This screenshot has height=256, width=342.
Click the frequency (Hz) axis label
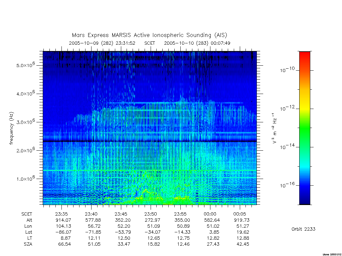(x=12, y=128)
